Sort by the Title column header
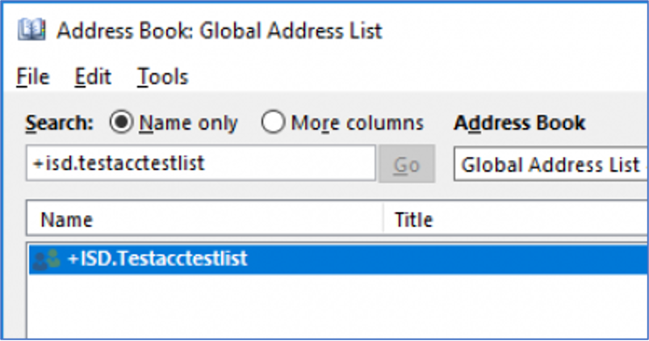 pos(516,219)
